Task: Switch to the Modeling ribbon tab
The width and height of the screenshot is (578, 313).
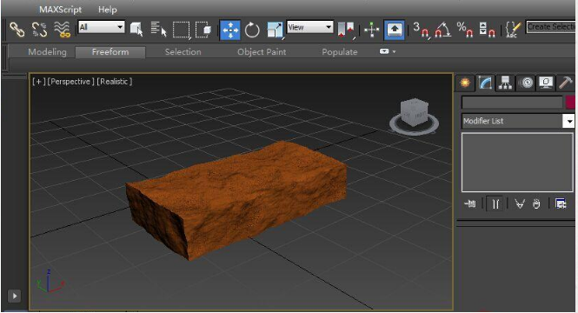Action: click(47, 52)
